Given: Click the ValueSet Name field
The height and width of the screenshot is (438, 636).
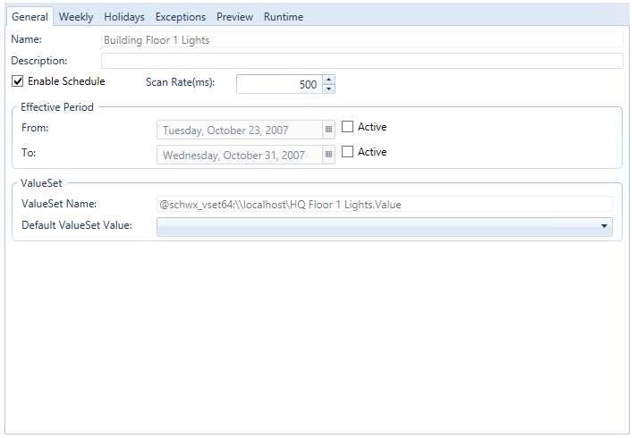Looking at the screenshot, I should (x=385, y=204).
